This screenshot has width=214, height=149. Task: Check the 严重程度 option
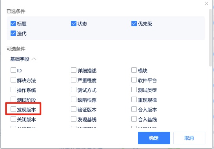(74, 80)
